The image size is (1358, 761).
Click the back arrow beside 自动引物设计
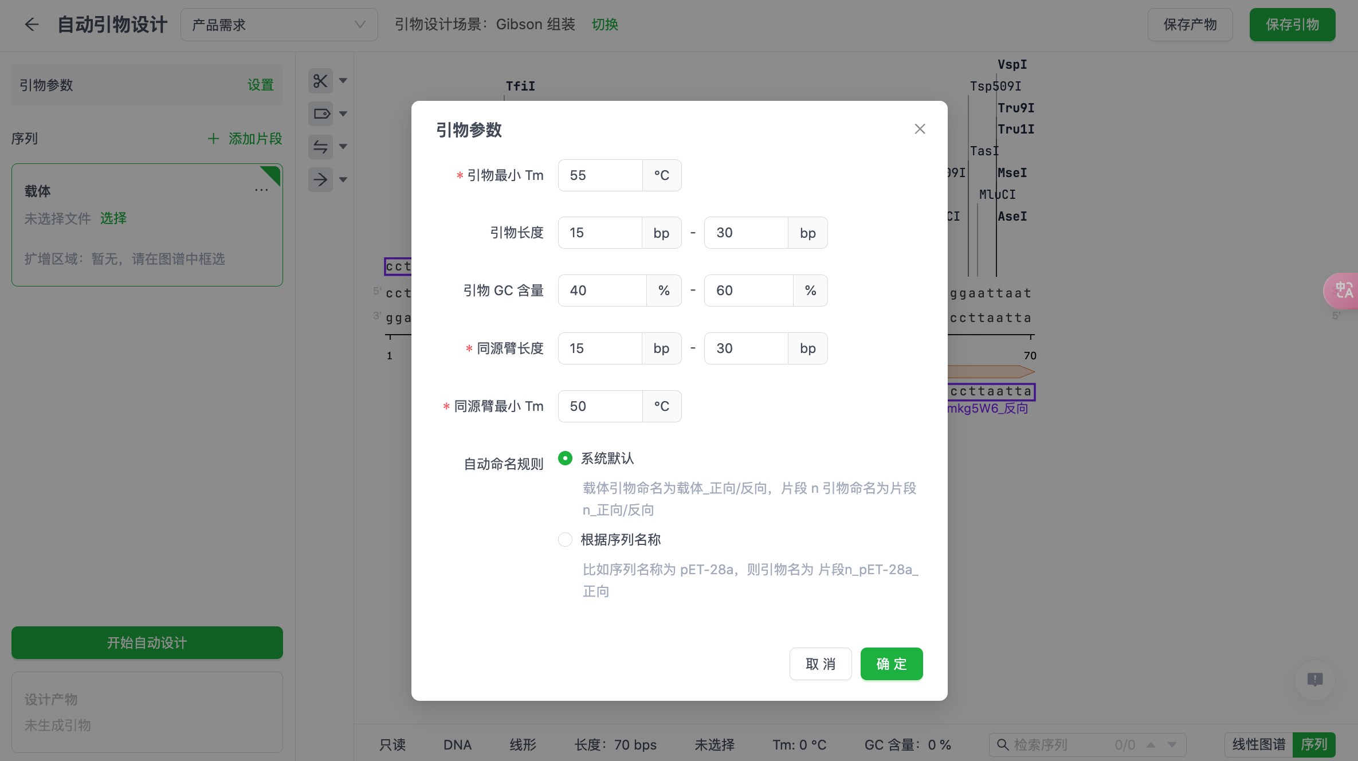coord(32,25)
